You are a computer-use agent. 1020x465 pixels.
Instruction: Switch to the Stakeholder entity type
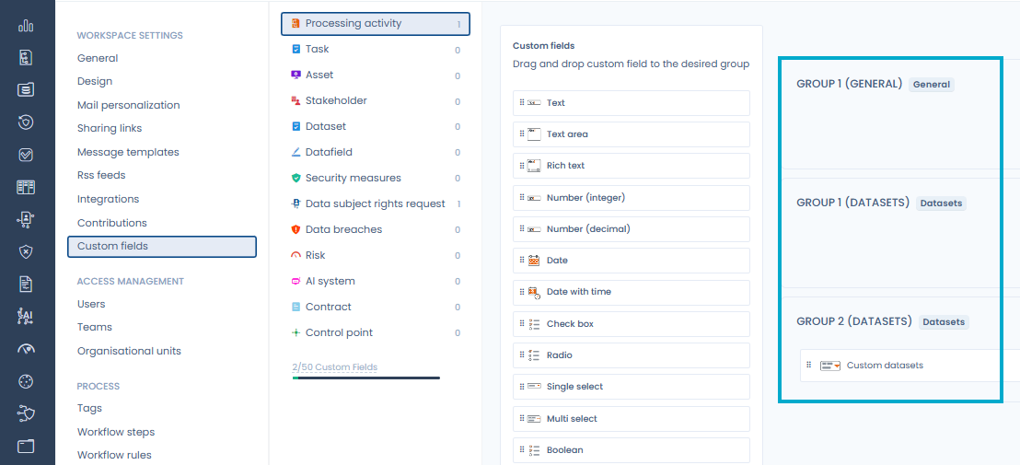coord(376,100)
